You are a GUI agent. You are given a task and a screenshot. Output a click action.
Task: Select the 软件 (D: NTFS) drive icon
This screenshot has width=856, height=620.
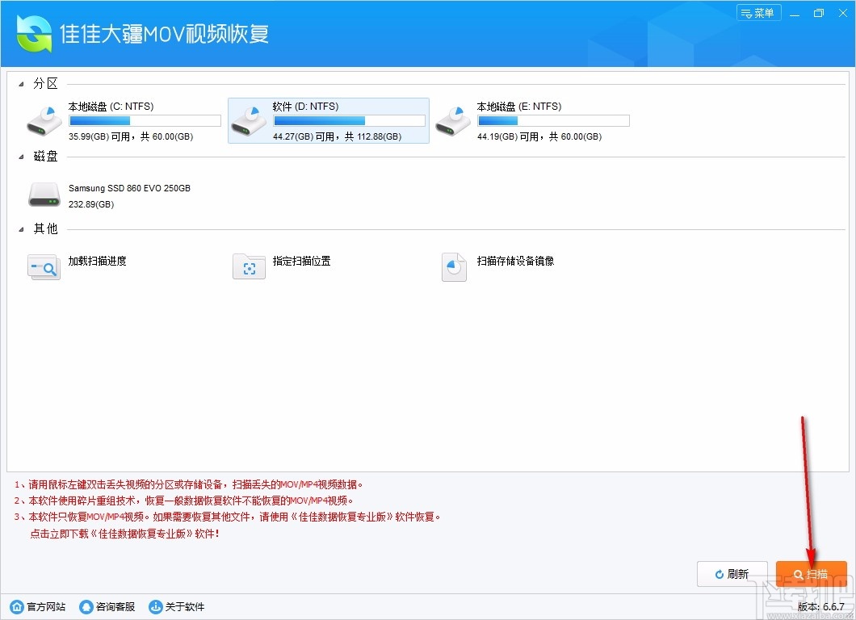[249, 119]
